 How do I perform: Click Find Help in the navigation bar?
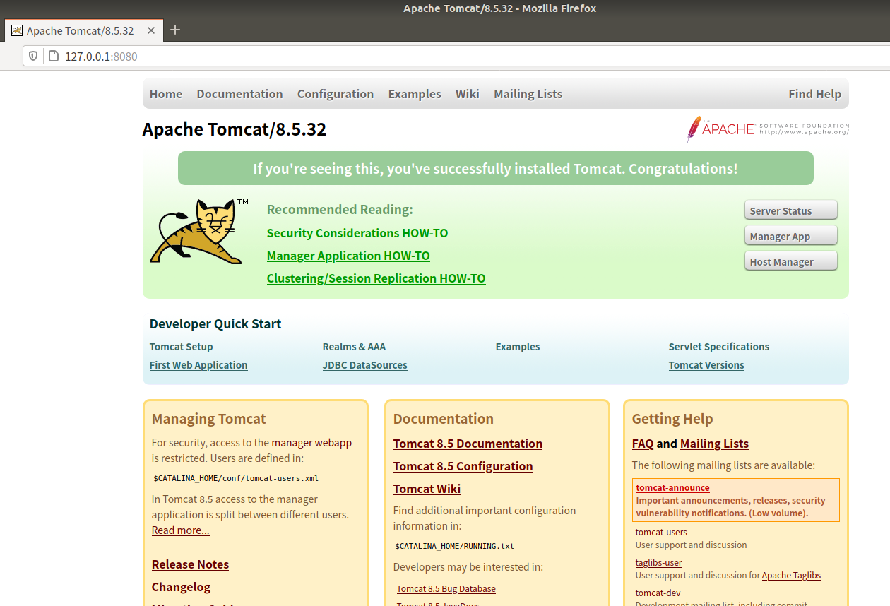814,94
